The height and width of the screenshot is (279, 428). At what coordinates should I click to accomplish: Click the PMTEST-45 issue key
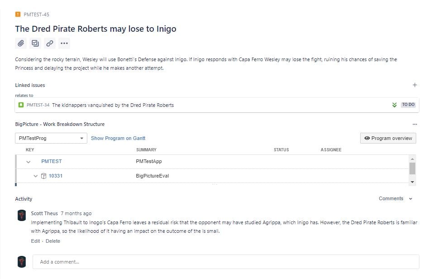[36, 15]
